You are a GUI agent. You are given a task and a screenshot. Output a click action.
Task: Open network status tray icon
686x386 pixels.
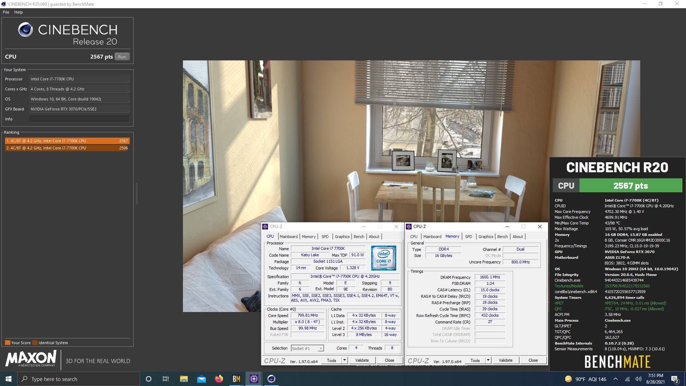point(627,379)
